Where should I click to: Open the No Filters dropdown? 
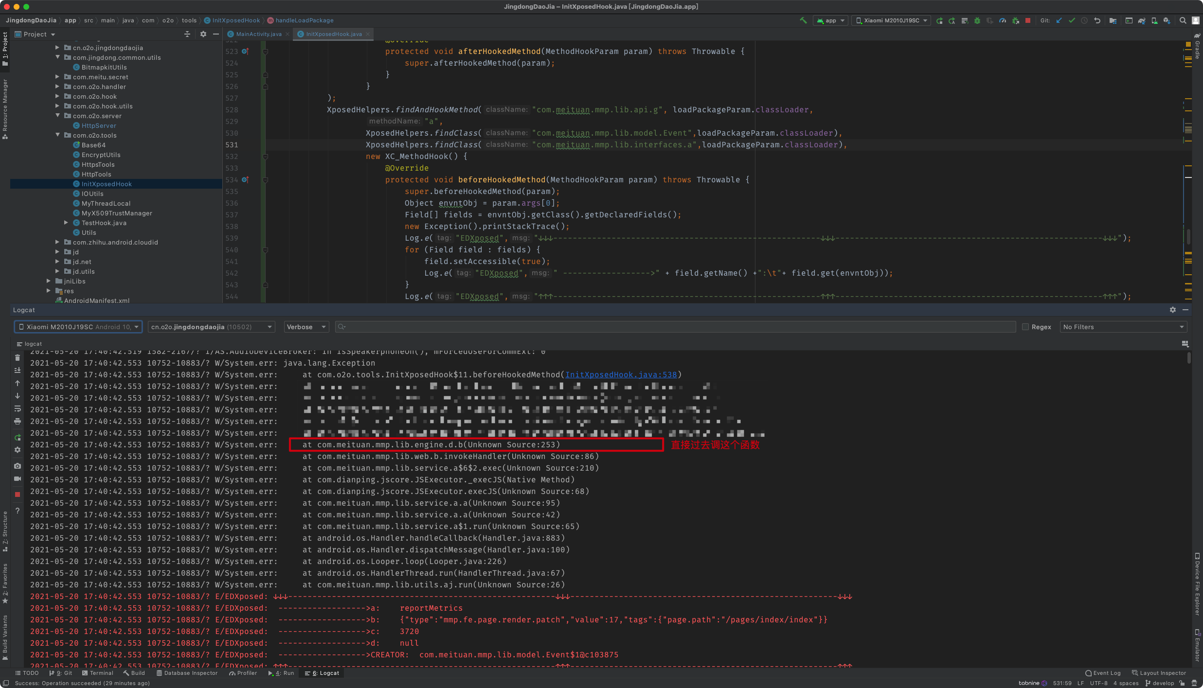(x=1123, y=327)
